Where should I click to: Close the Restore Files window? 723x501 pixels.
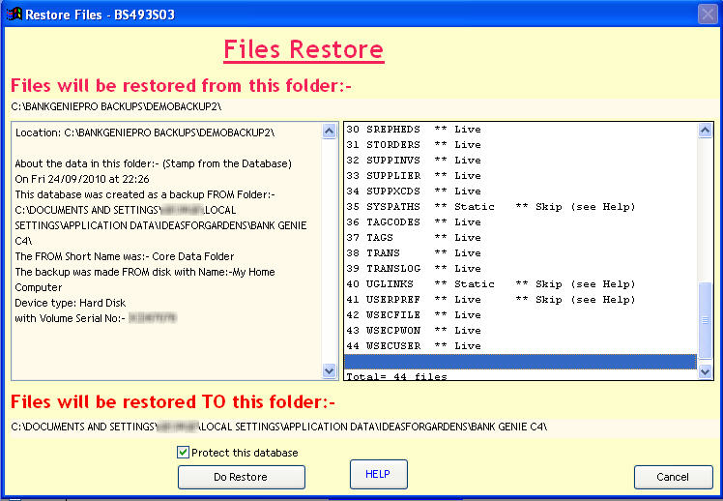708,14
